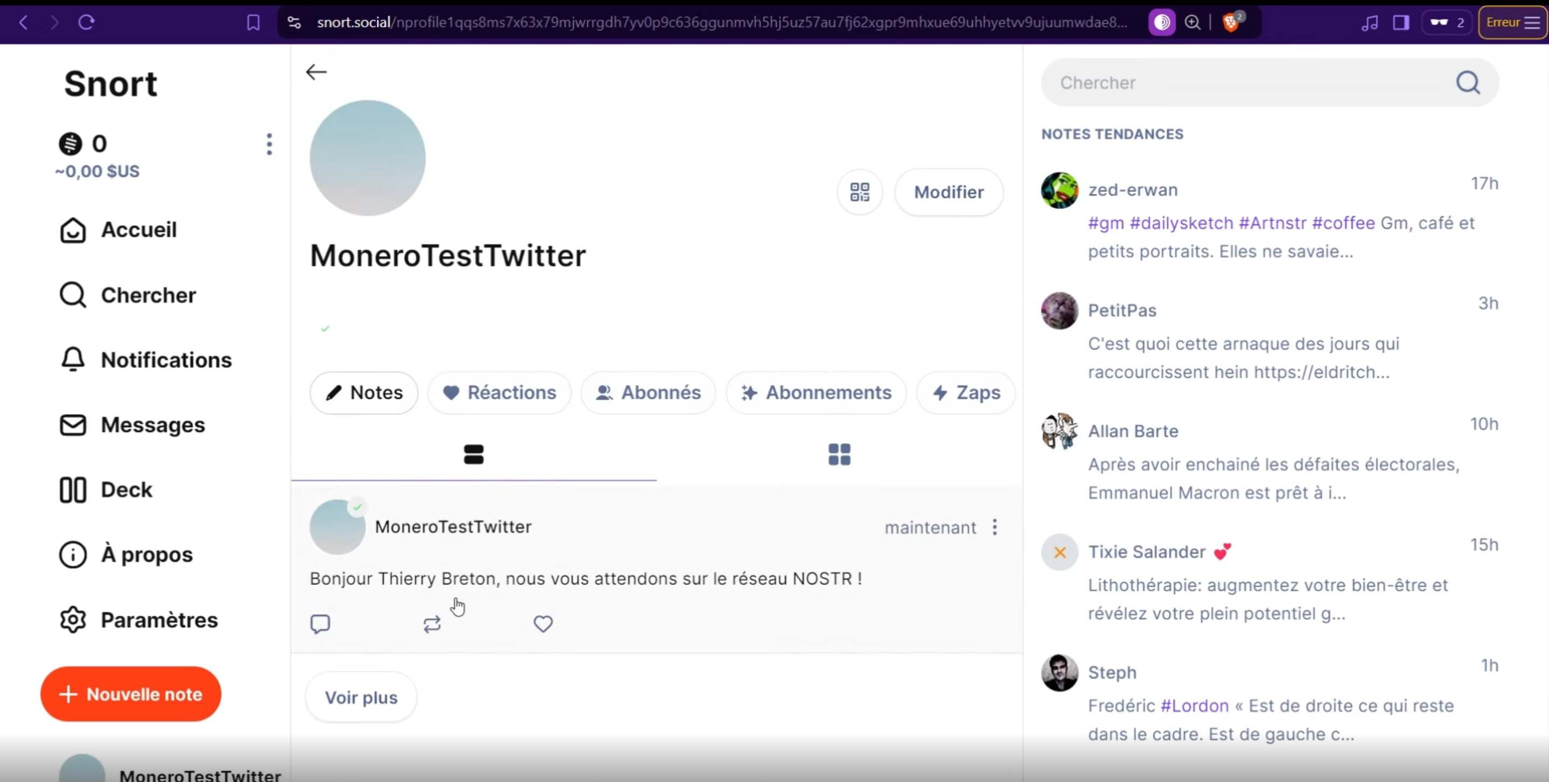1549x782 pixels.
Task: Show the profile QR code
Action: coord(860,192)
